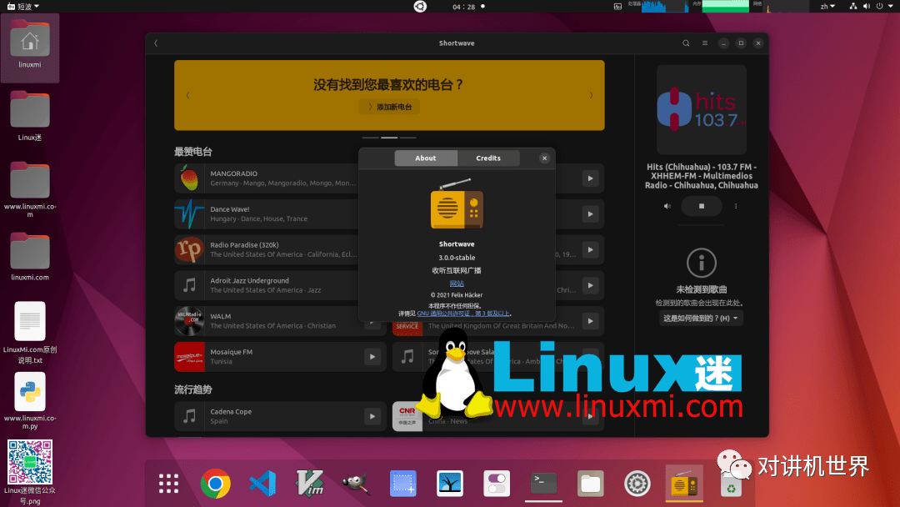Open the GNU General Public License link
This screenshot has width=900, height=507.
click(x=463, y=314)
